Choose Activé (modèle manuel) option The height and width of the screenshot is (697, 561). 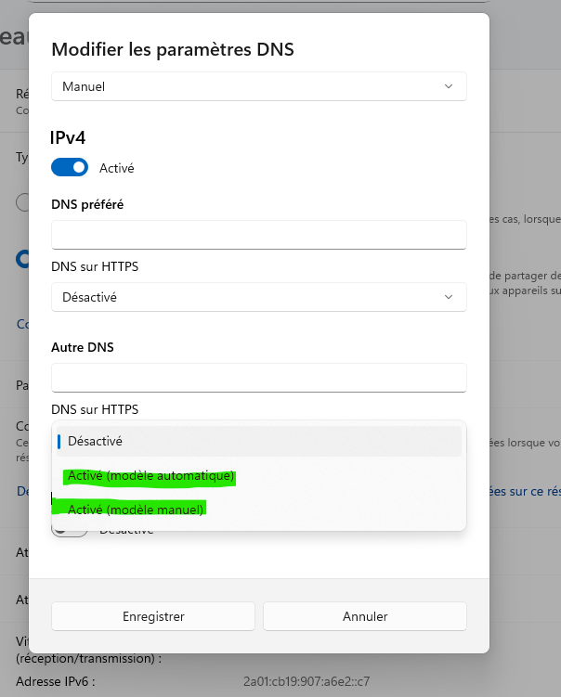coord(136,510)
